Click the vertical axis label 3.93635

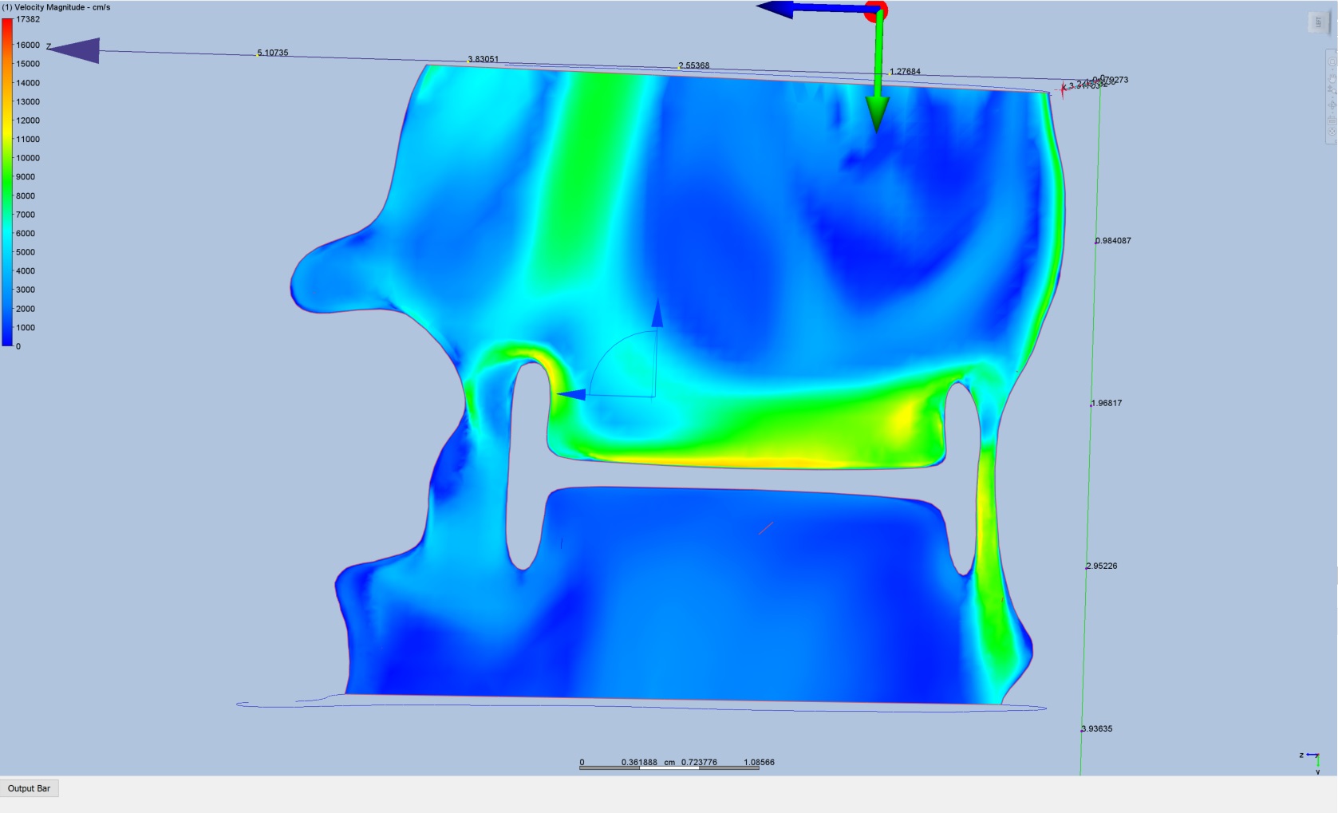point(1097,728)
